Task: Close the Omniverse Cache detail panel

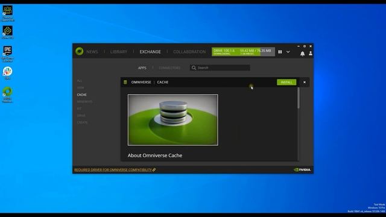Action: (x=305, y=82)
